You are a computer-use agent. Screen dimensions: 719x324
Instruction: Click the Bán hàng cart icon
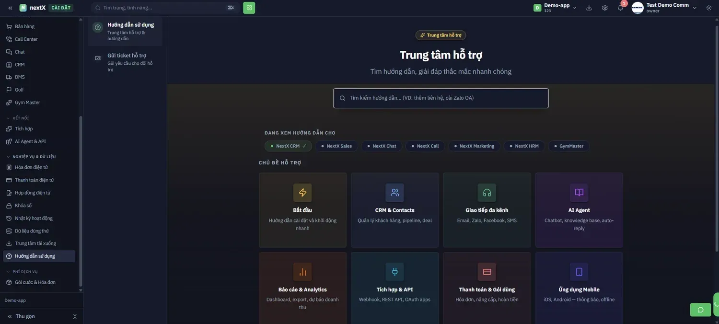9,26
